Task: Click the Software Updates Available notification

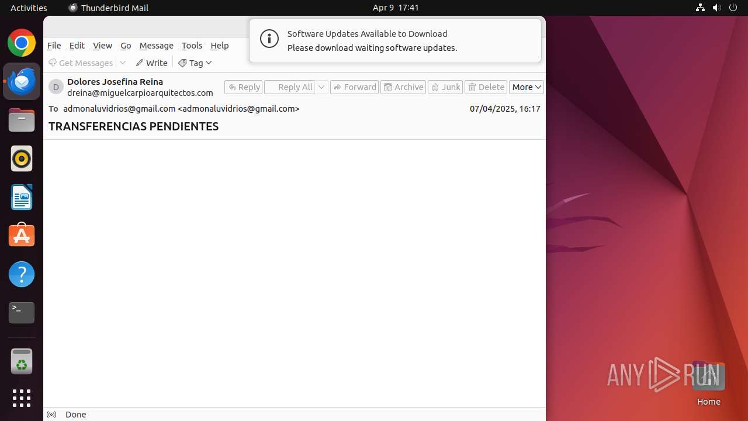Action: [x=395, y=40]
